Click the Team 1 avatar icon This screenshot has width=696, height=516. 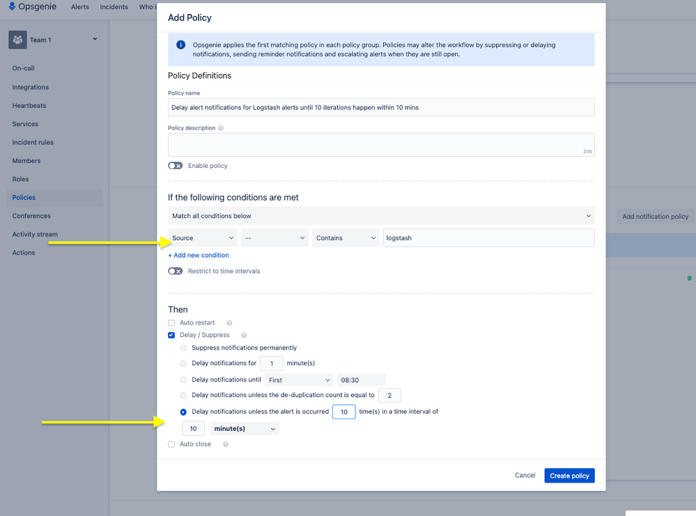tap(17, 40)
